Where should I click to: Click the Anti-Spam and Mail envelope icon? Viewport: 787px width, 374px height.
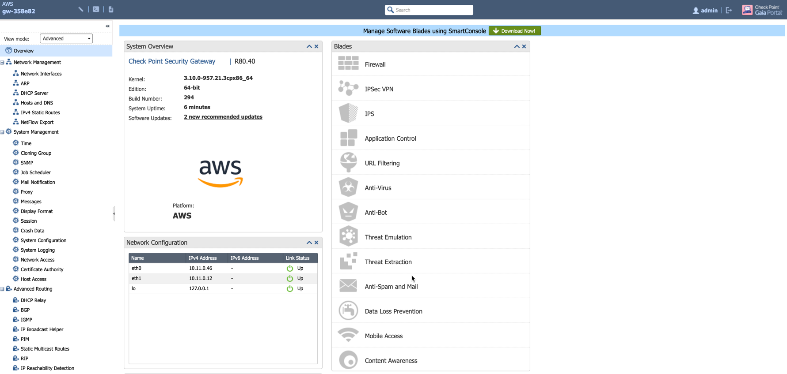(x=348, y=286)
